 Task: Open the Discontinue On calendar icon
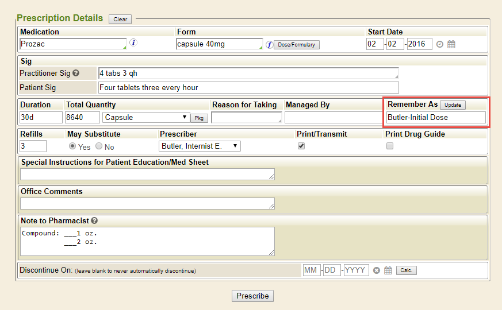coord(388,270)
